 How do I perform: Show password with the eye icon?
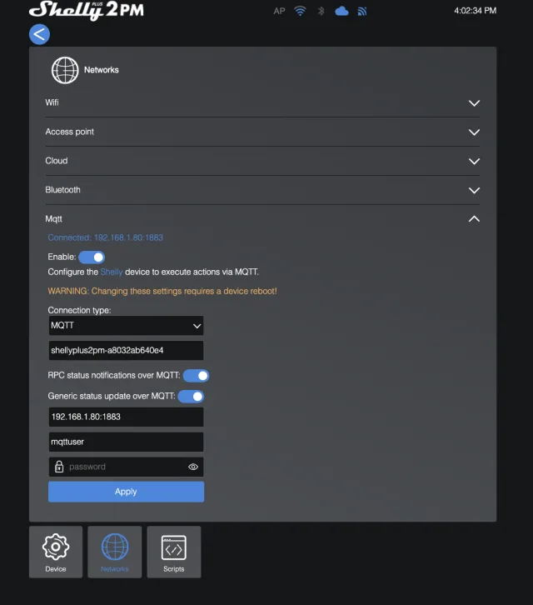(x=193, y=467)
